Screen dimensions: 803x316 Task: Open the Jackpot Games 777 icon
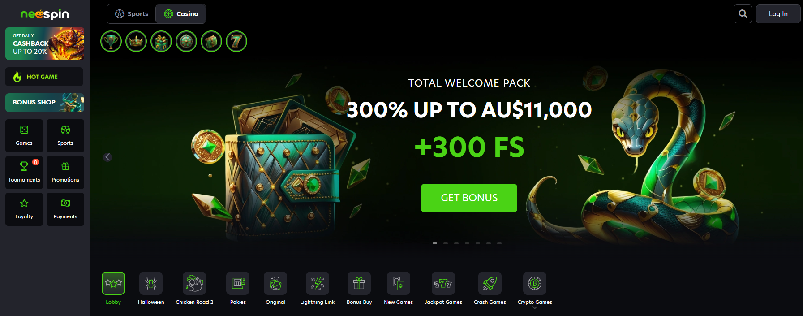443,283
